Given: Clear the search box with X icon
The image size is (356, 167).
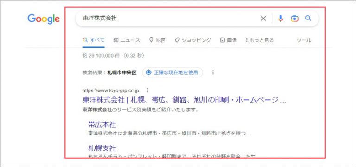Looking at the screenshot, I should [x=263, y=19].
